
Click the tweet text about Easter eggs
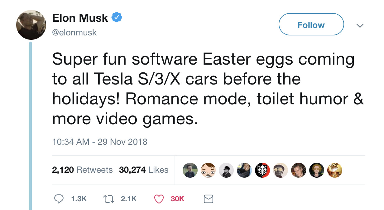coord(203,89)
